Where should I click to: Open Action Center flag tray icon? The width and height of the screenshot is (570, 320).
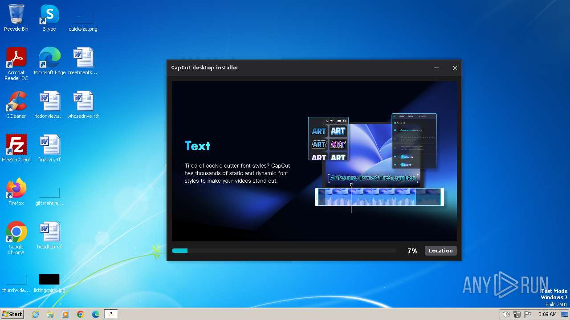(528, 314)
